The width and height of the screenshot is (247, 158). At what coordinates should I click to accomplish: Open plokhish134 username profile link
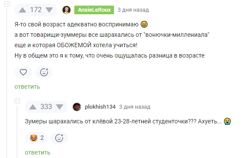100,107
